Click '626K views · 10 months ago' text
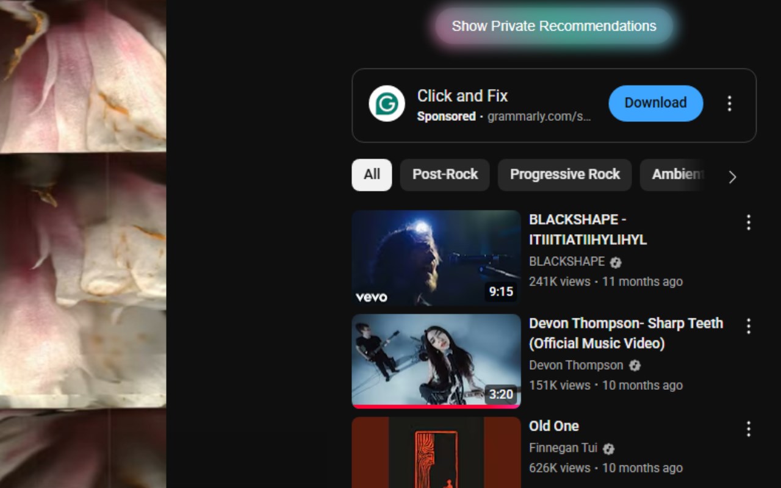This screenshot has width=781, height=488. pyautogui.click(x=606, y=468)
